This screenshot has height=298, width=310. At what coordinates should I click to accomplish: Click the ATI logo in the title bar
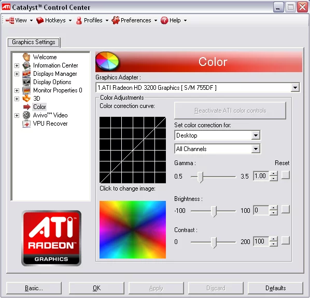(x=6, y=7)
